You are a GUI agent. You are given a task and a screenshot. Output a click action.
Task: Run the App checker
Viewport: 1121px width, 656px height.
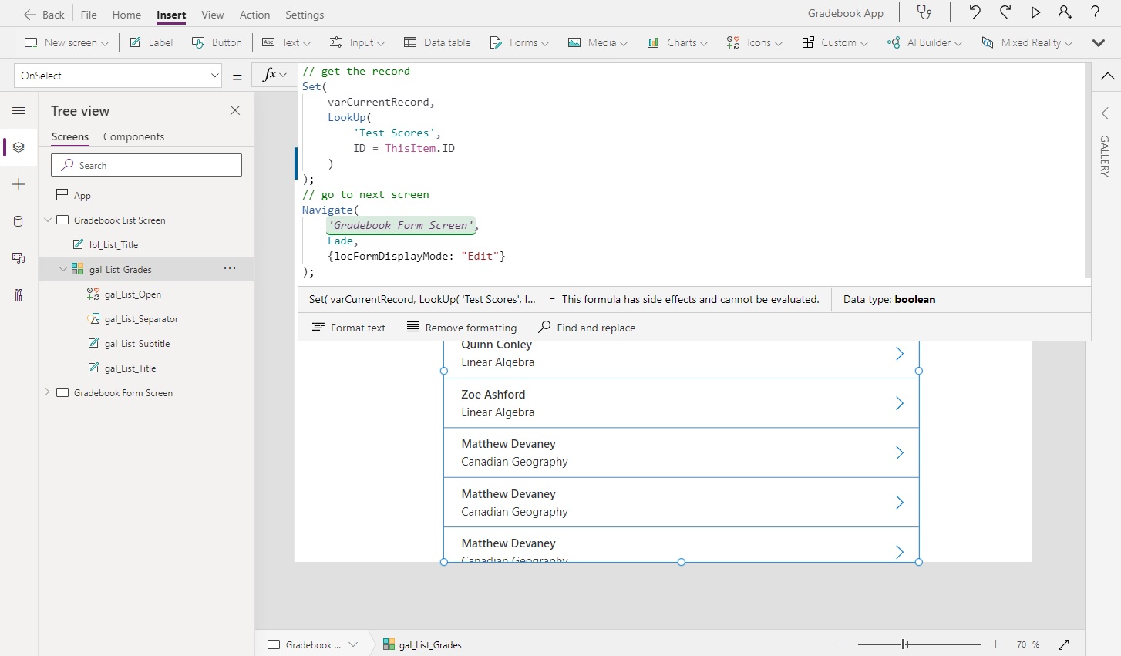point(924,13)
